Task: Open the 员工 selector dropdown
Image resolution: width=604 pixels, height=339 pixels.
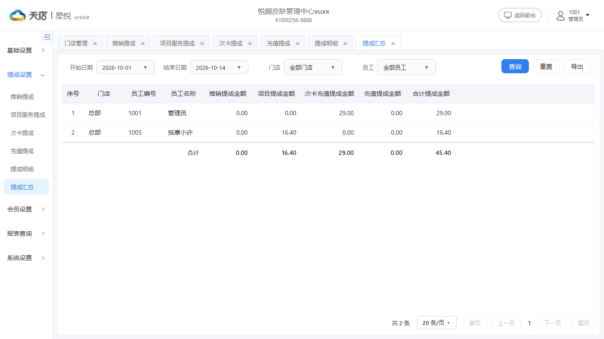Action: (407, 67)
